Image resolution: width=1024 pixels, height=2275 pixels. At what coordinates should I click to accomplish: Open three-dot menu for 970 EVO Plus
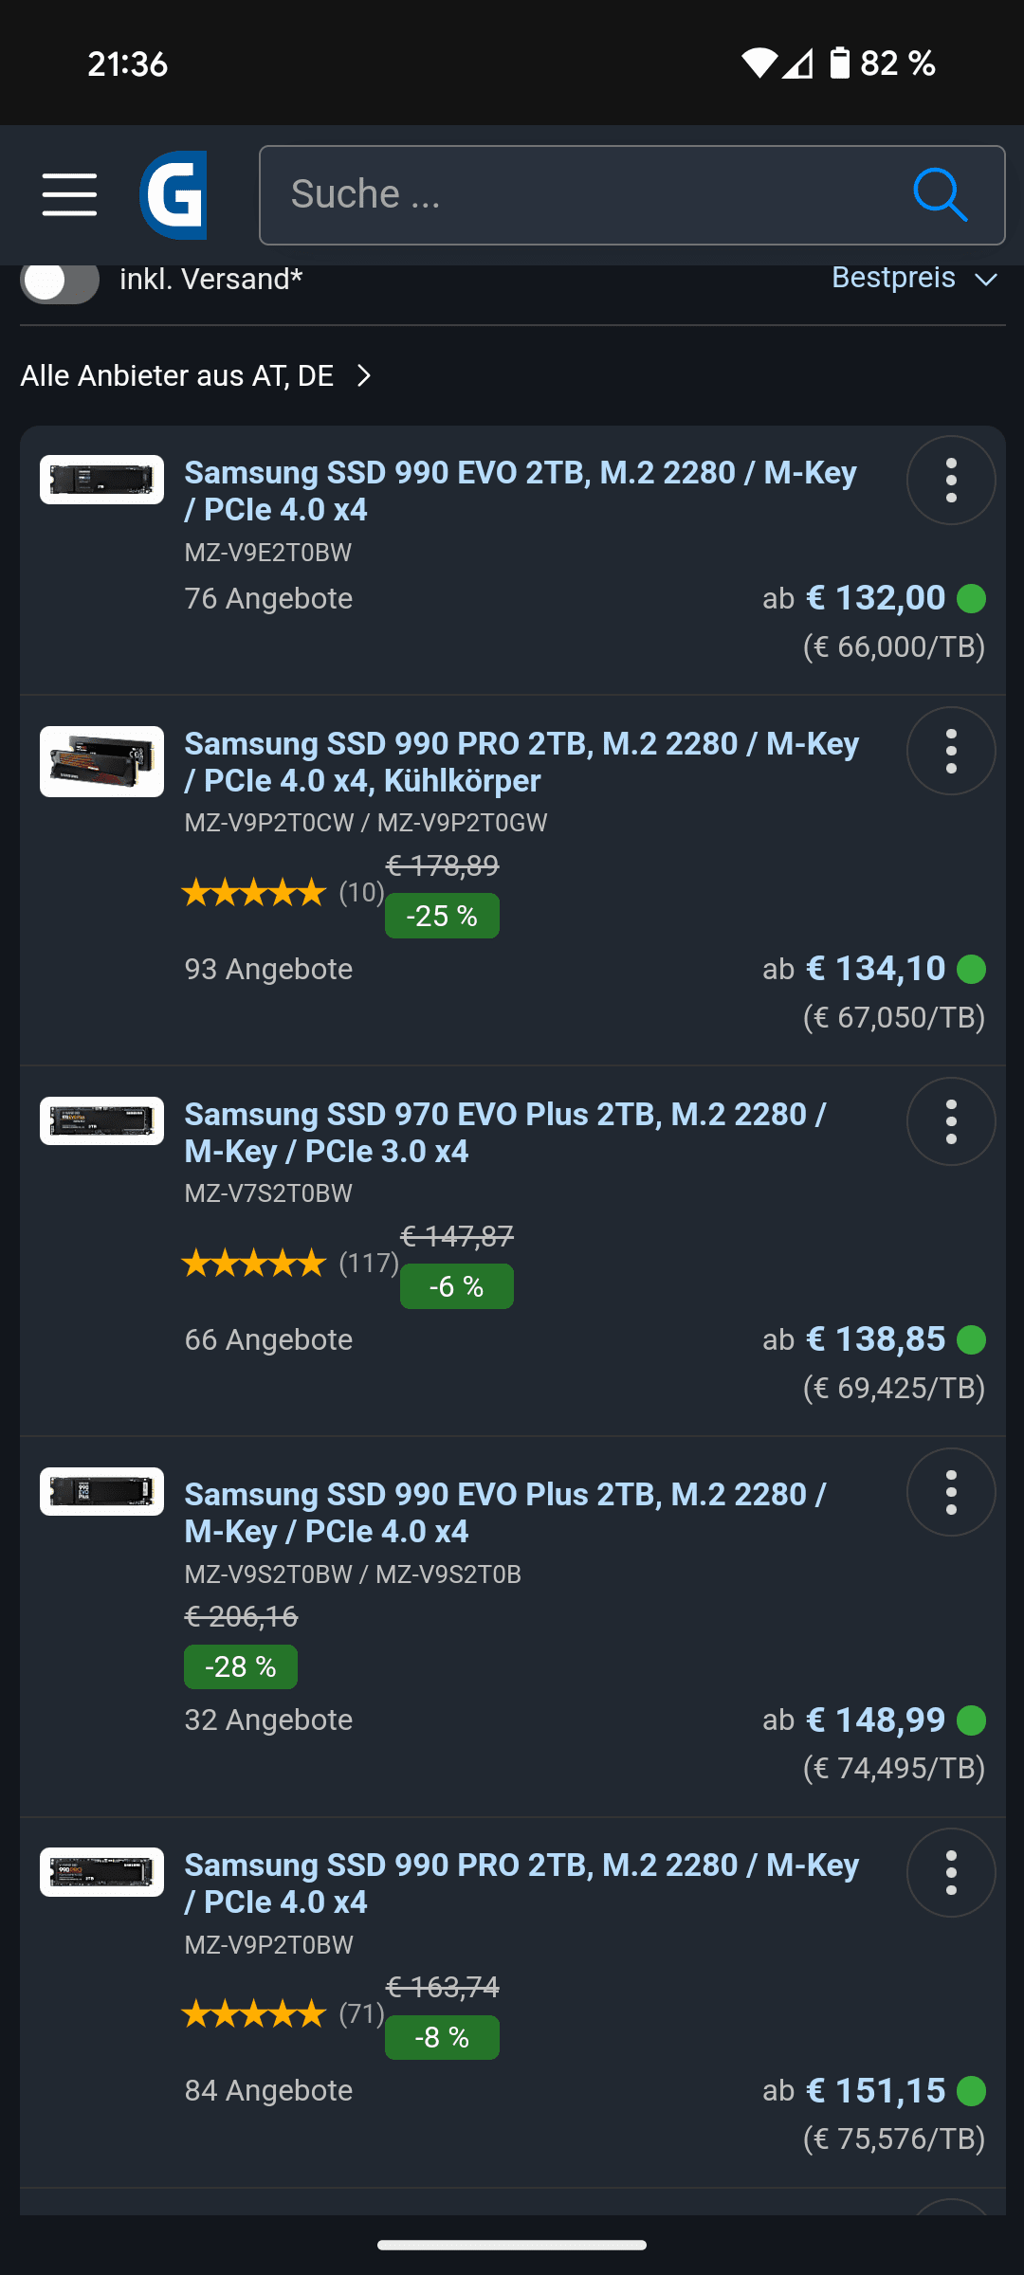[x=951, y=1122]
